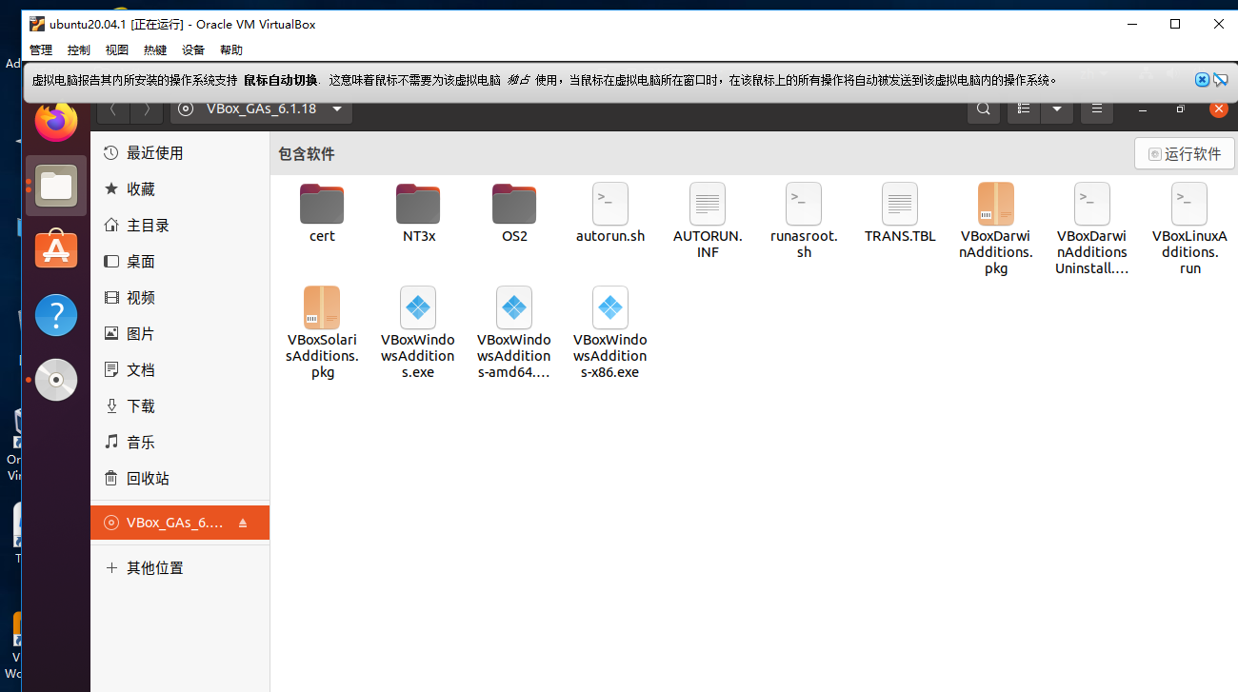Open the 视图 menu
This screenshot has width=1238, height=692.
(117, 50)
